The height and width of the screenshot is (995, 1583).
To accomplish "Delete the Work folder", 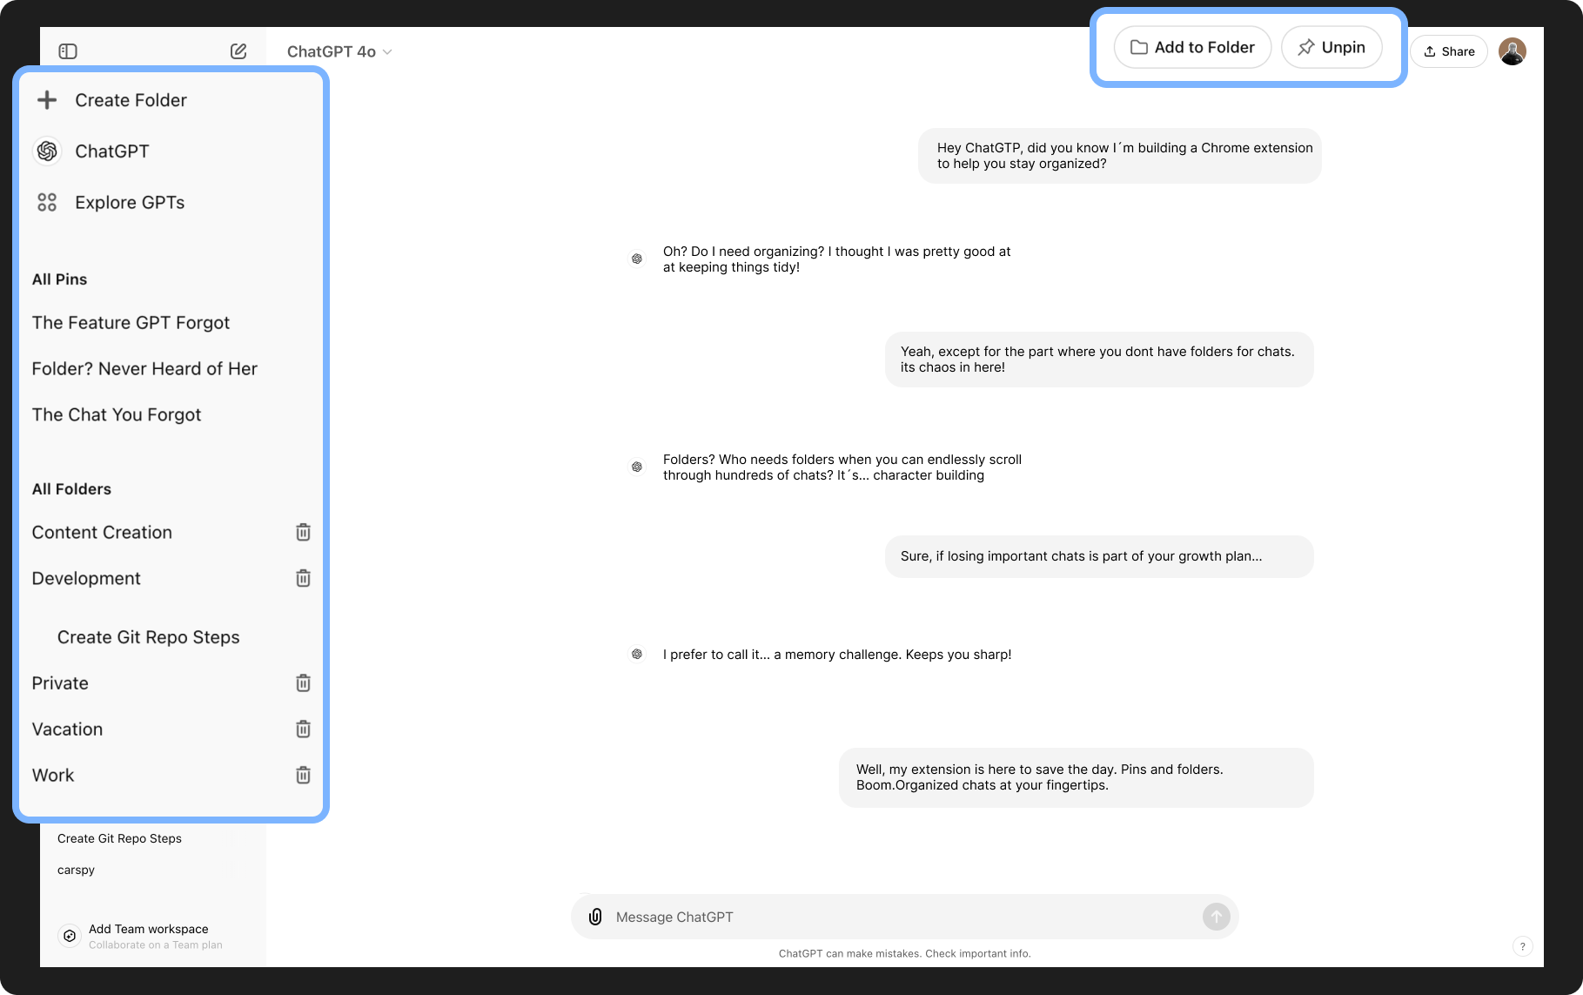I will coord(303,775).
